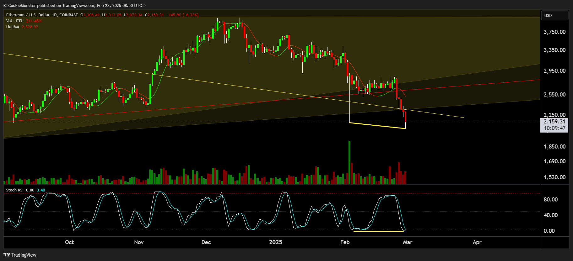Click the current price tag 2,159.31

tap(554, 122)
